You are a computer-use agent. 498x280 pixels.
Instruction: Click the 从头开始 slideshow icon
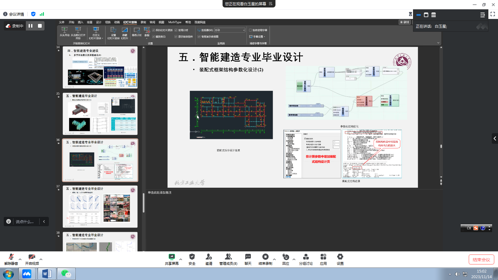(64, 30)
